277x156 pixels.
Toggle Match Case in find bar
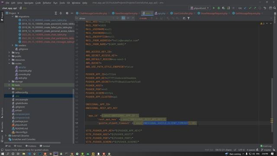click(123, 18)
